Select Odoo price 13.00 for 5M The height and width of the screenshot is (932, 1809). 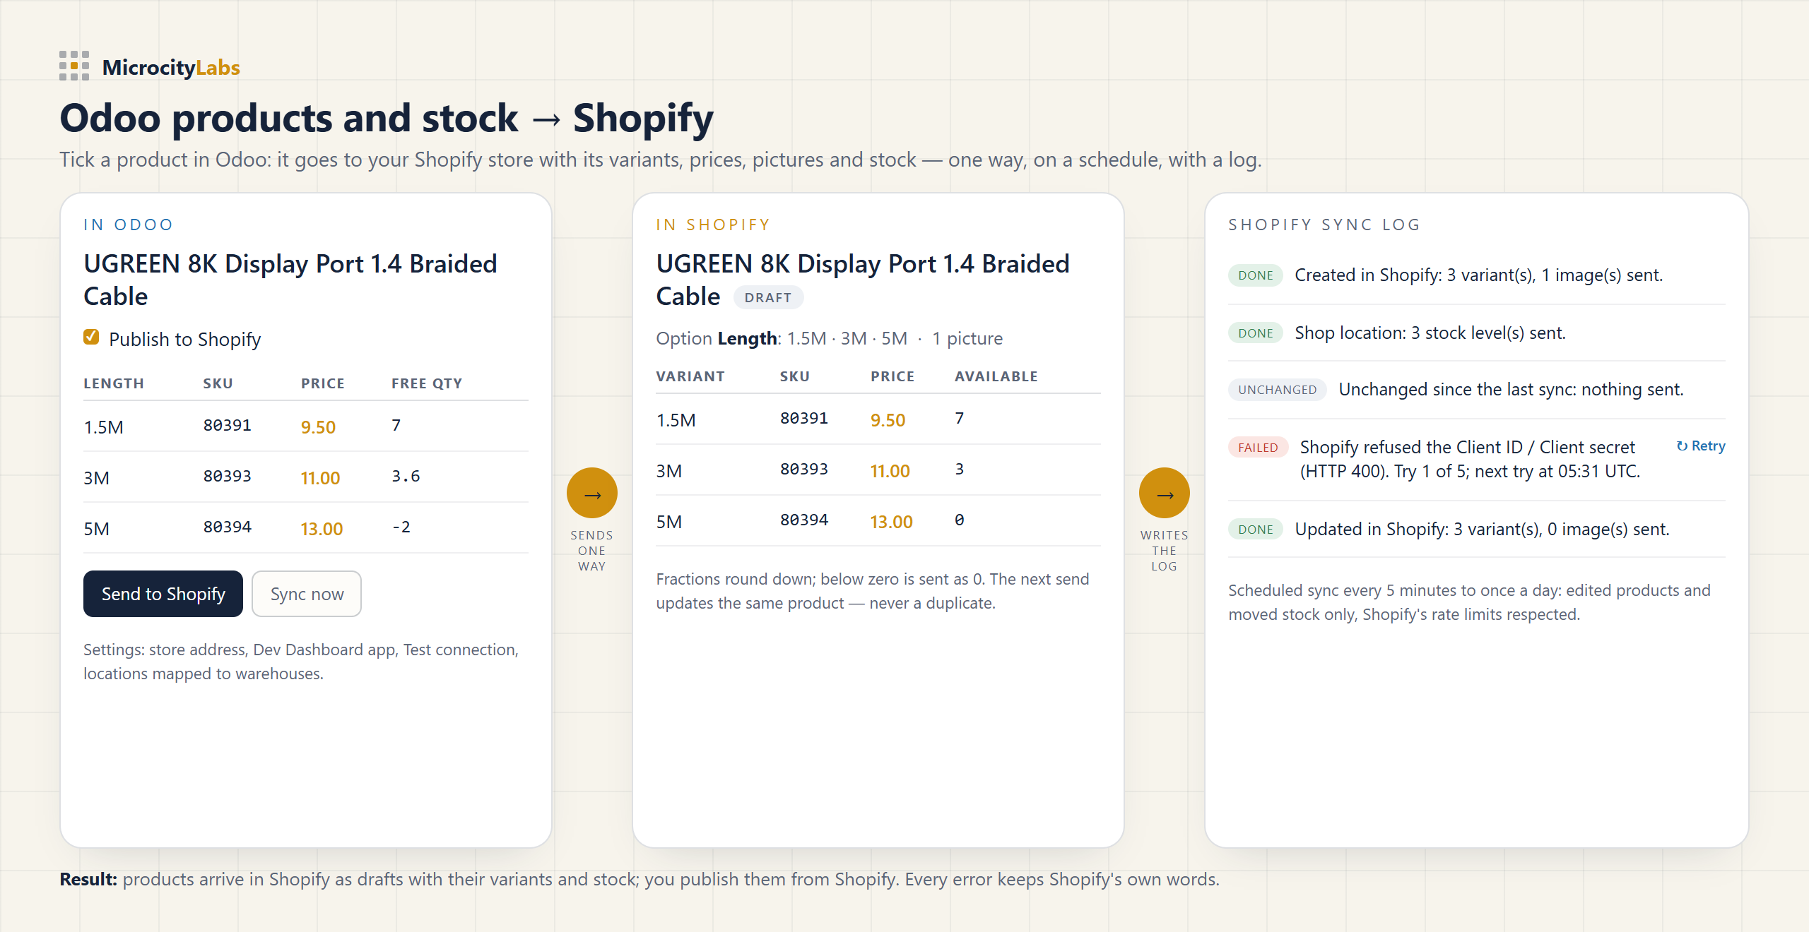coord(322,528)
